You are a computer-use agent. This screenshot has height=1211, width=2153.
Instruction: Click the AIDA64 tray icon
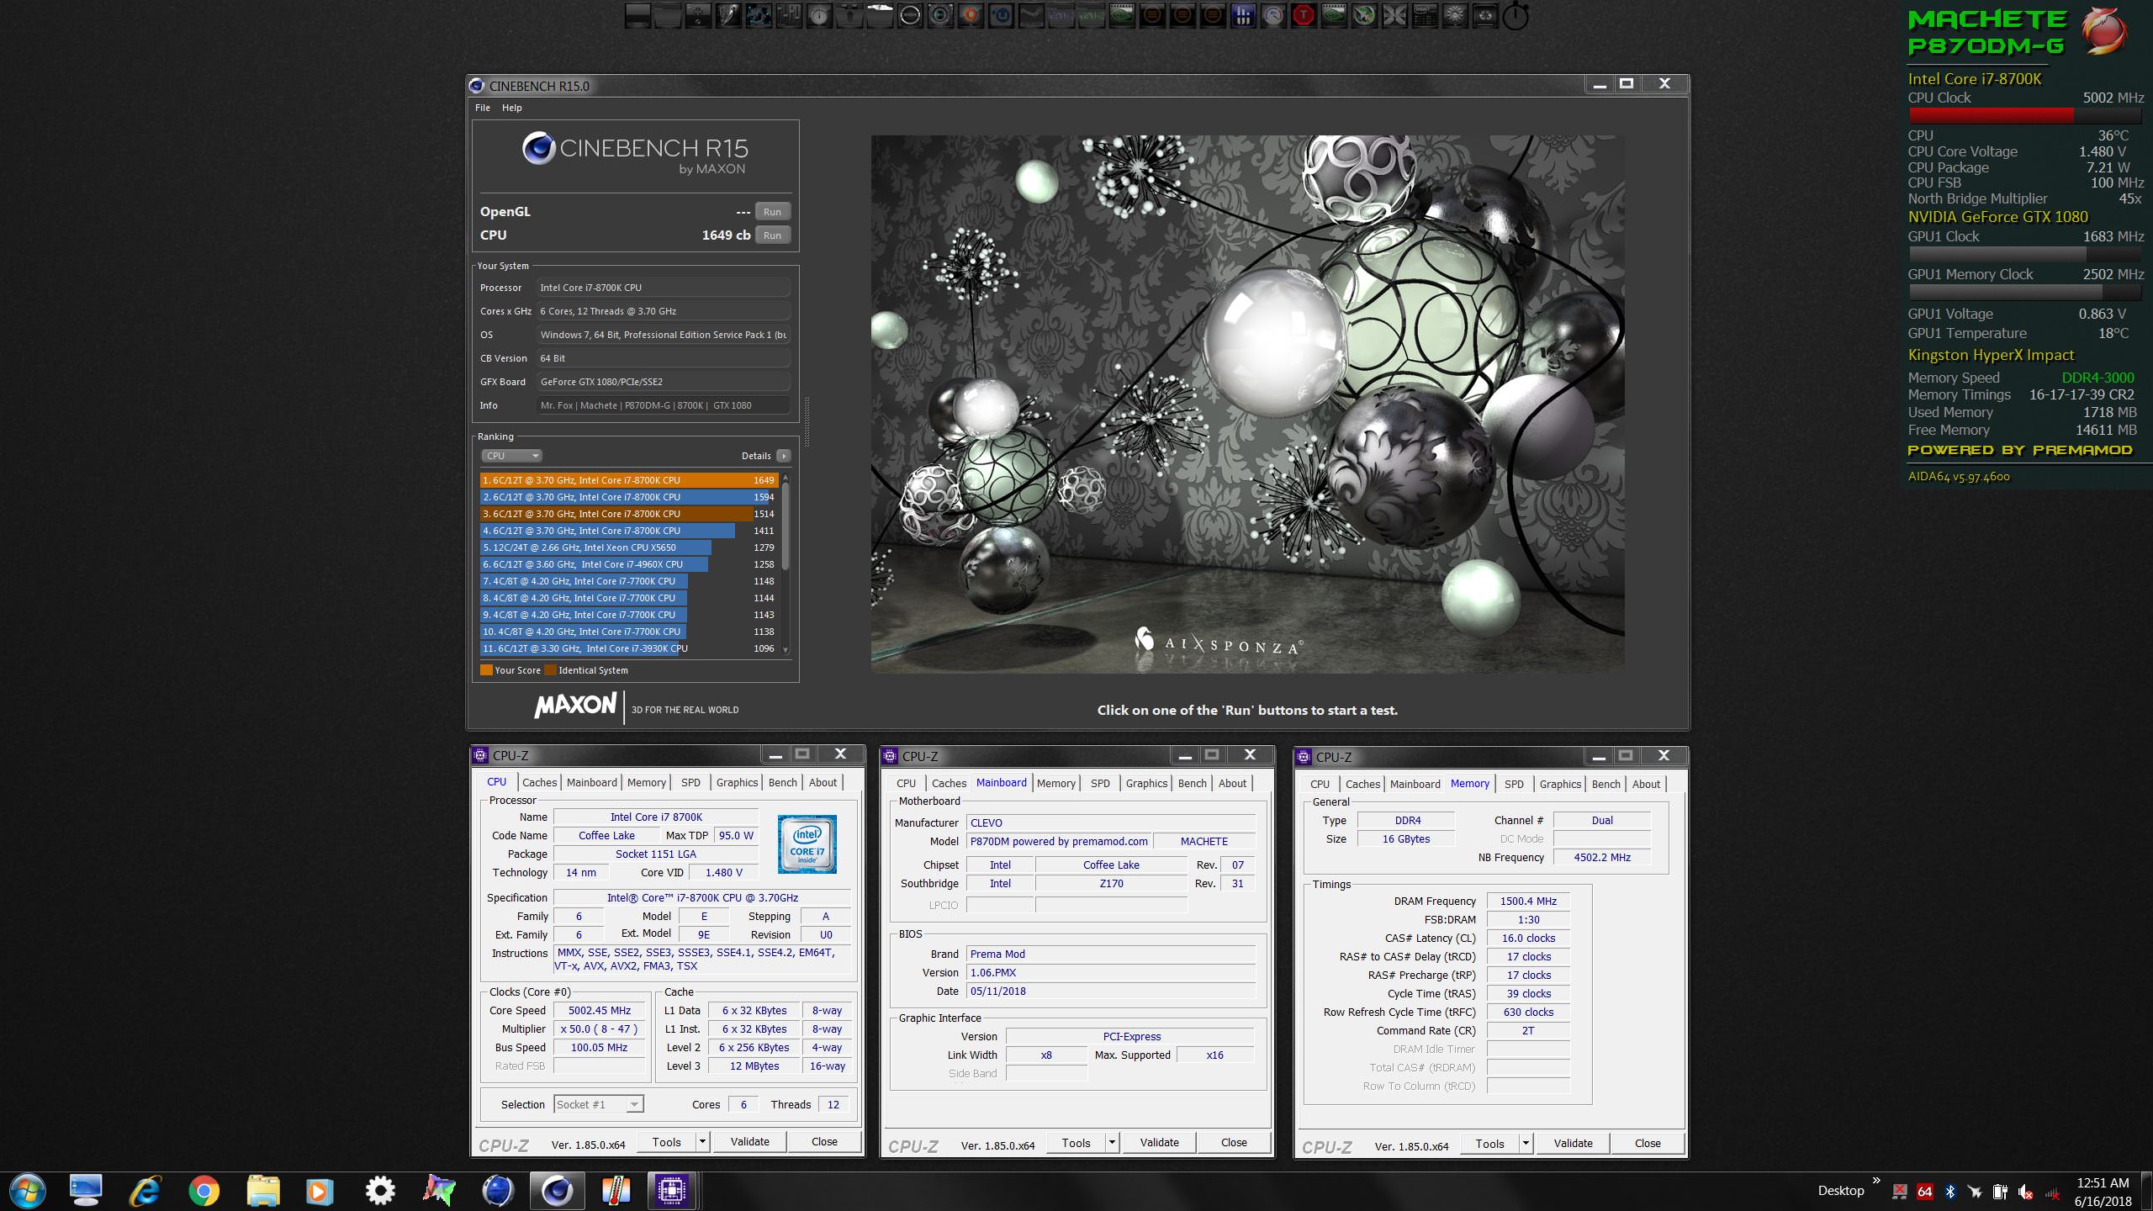click(1924, 1191)
